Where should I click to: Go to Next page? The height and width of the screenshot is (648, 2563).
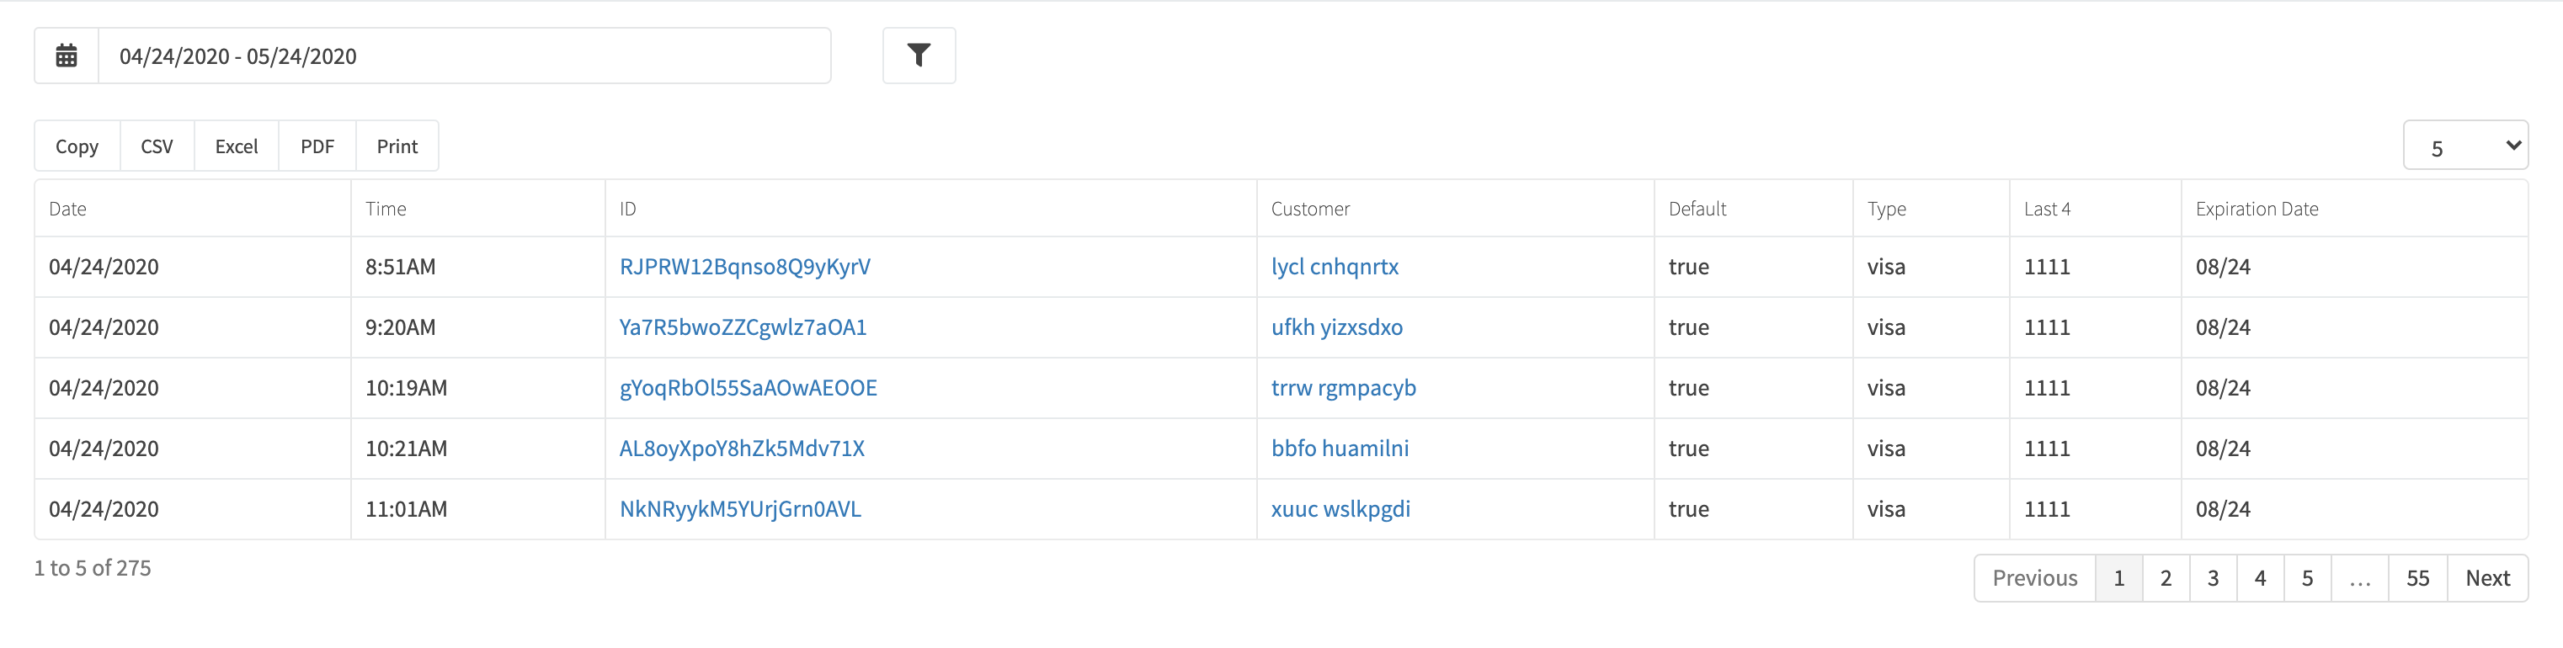click(x=2486, y=577)
